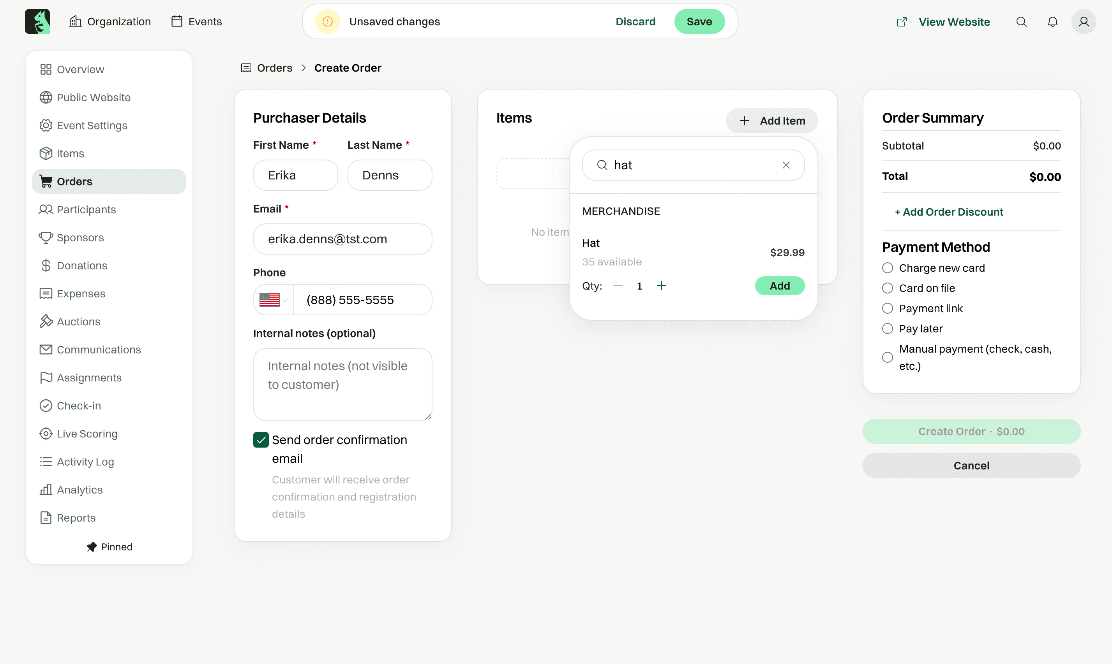Image resolution: width=1112 pixels, height=664 pixels.
Task: Add the Hat to the order
Action: [780, 286]
